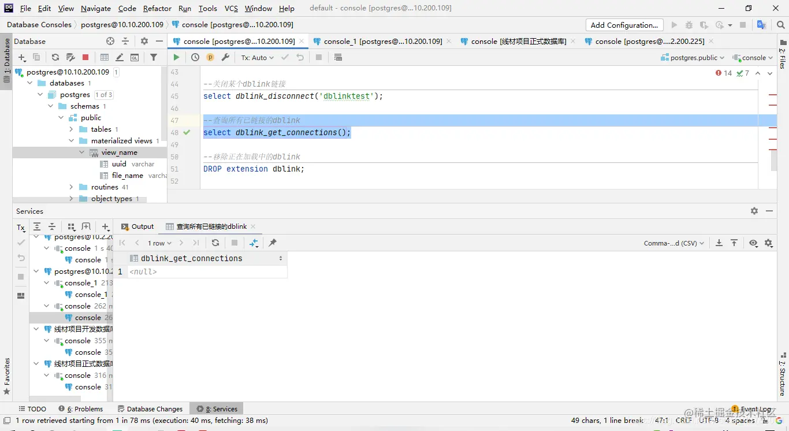789x431 pixels.
Task: Close the console [postgres@....2.200.225] tab
Action: [x=710, y=41]
